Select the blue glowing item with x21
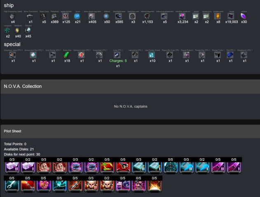The width and height of the screenshot is (260, 197). (x=77, y=16)
